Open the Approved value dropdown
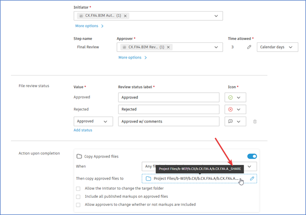Viewport: 306px width, 215px height. coord(93,122)
